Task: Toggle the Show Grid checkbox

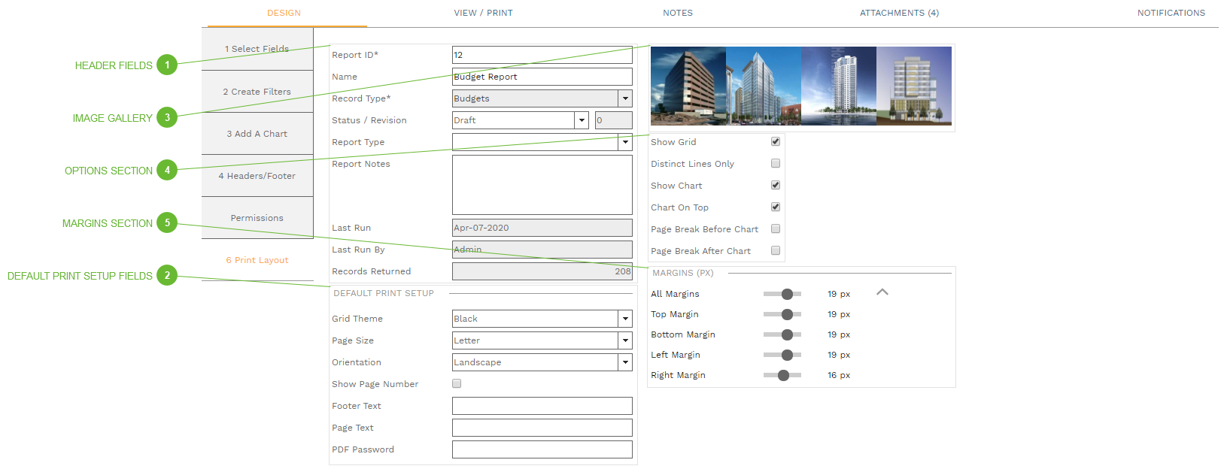Action: click(x=776, y=141)
